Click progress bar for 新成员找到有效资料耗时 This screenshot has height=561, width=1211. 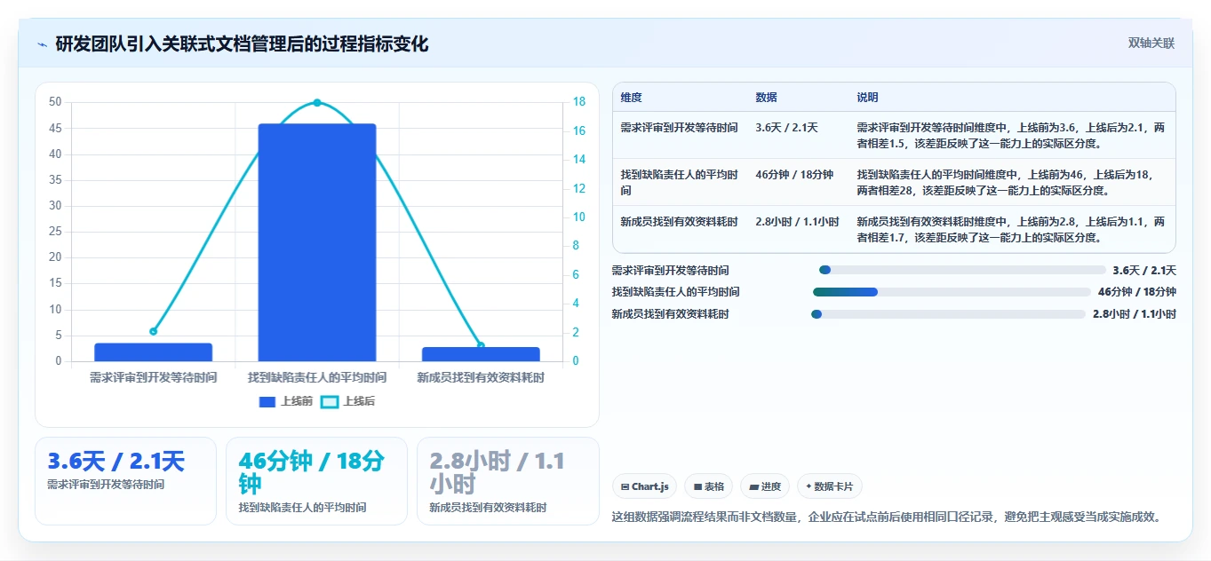pyautogui.click(x=948, y=314)
